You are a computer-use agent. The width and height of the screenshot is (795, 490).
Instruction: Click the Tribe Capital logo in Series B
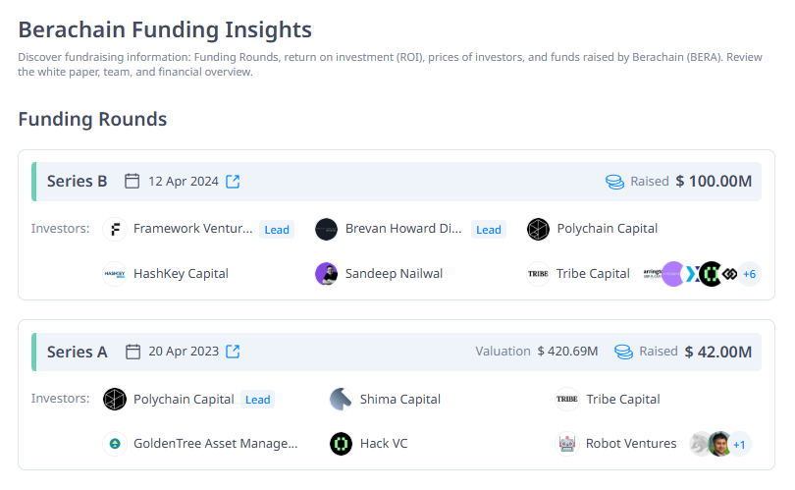tap(538, 274)
